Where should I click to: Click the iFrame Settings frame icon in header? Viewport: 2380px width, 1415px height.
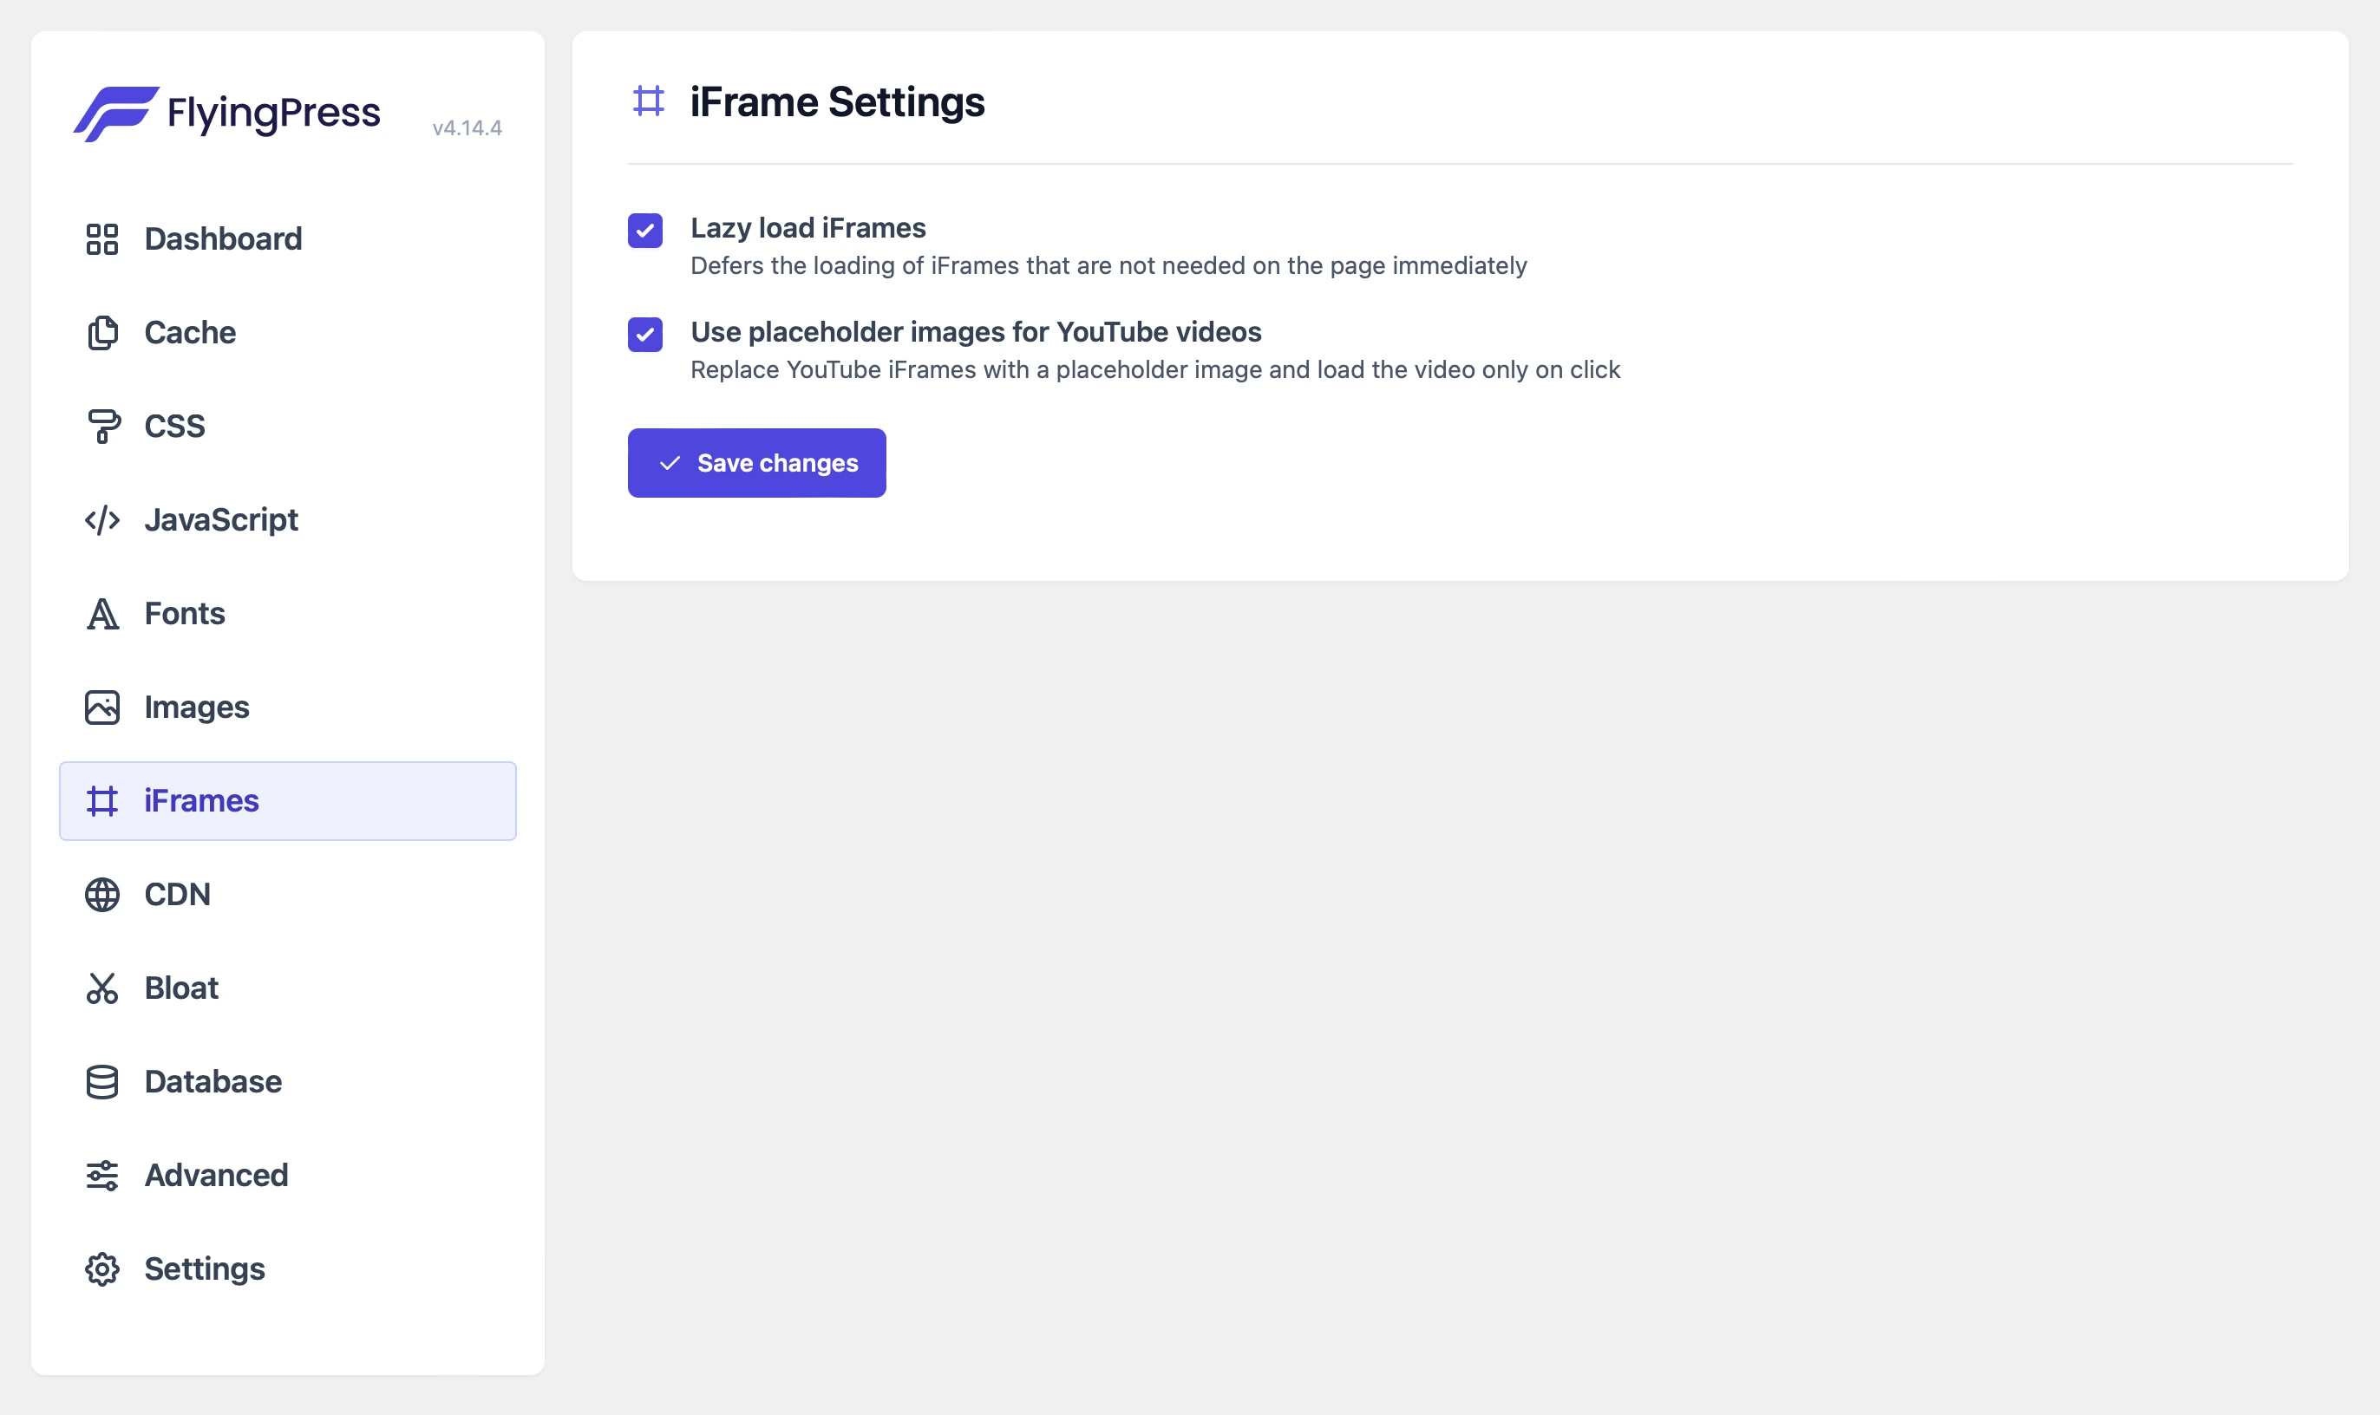651,101
